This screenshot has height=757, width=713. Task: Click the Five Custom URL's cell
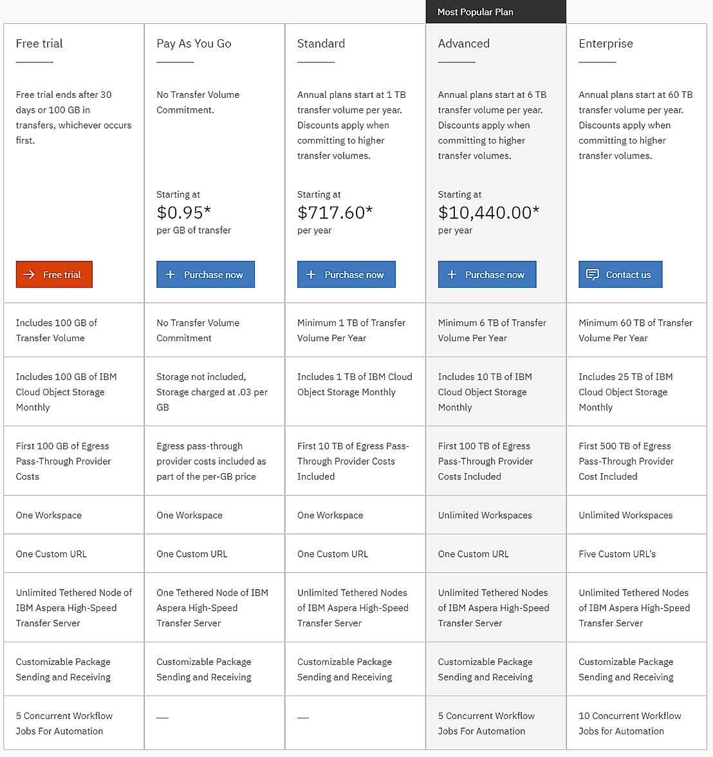[x=617, y=554]
